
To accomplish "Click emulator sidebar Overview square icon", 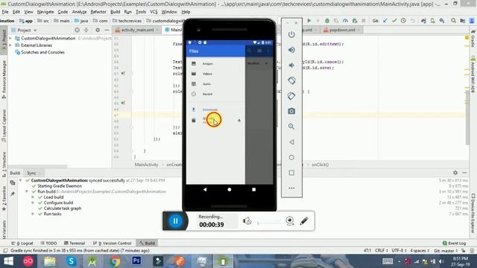I will 291,173.
